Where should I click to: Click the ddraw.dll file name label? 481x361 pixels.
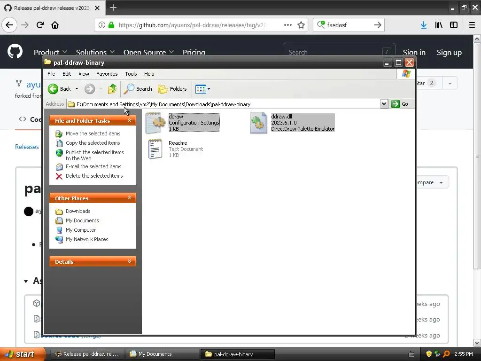[x=282, y=117]
